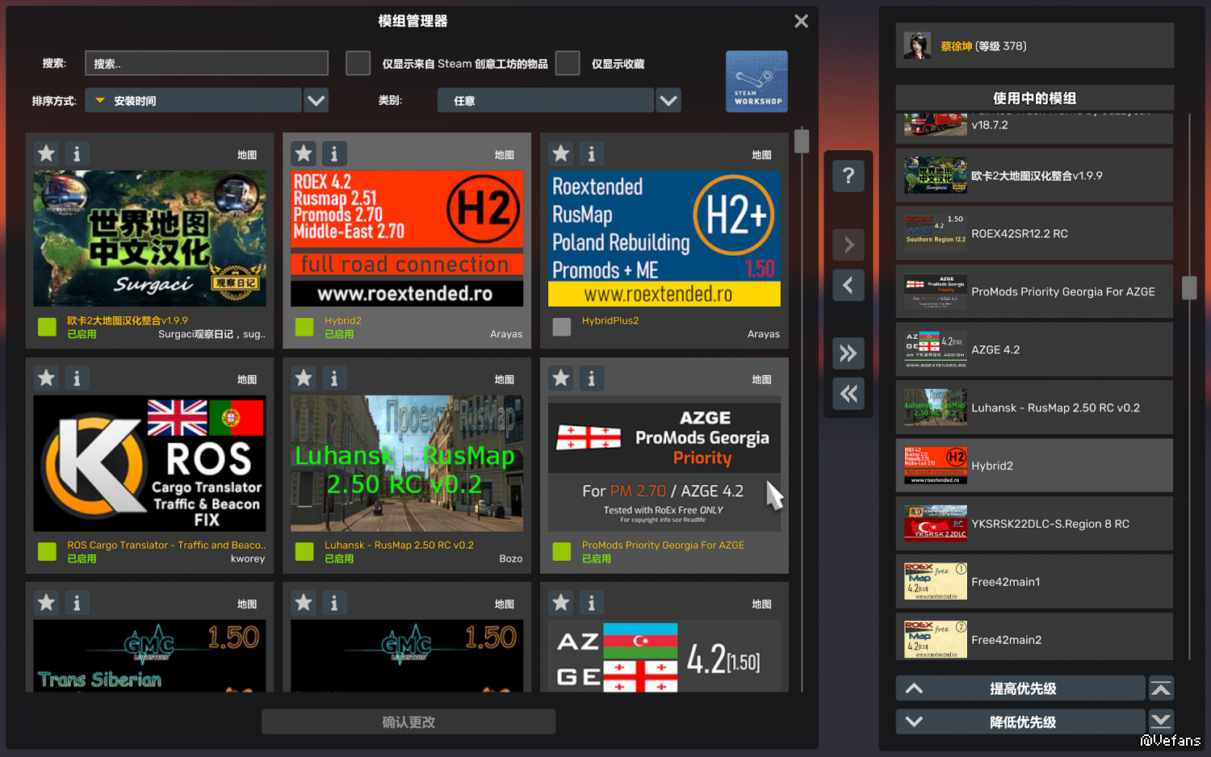
Task: Click the question mark help icon
Action: point(848,176)
